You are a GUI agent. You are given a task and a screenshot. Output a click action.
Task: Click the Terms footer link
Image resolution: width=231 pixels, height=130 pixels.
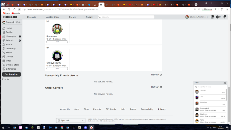[x=133, y=109]
